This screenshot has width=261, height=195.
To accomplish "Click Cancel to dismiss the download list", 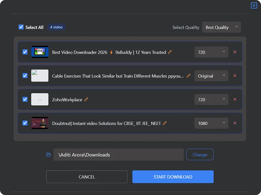I will (86, 177).
